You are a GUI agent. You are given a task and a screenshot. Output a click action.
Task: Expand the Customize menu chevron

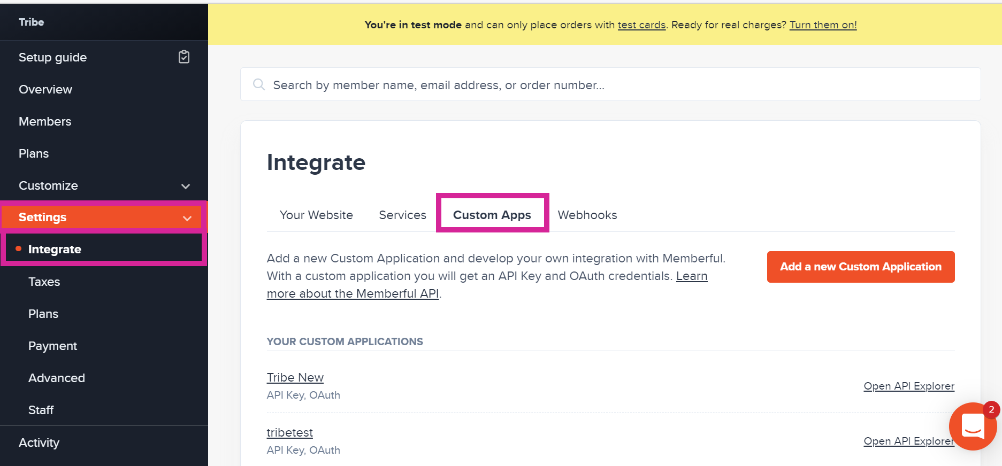coord(186,186)
